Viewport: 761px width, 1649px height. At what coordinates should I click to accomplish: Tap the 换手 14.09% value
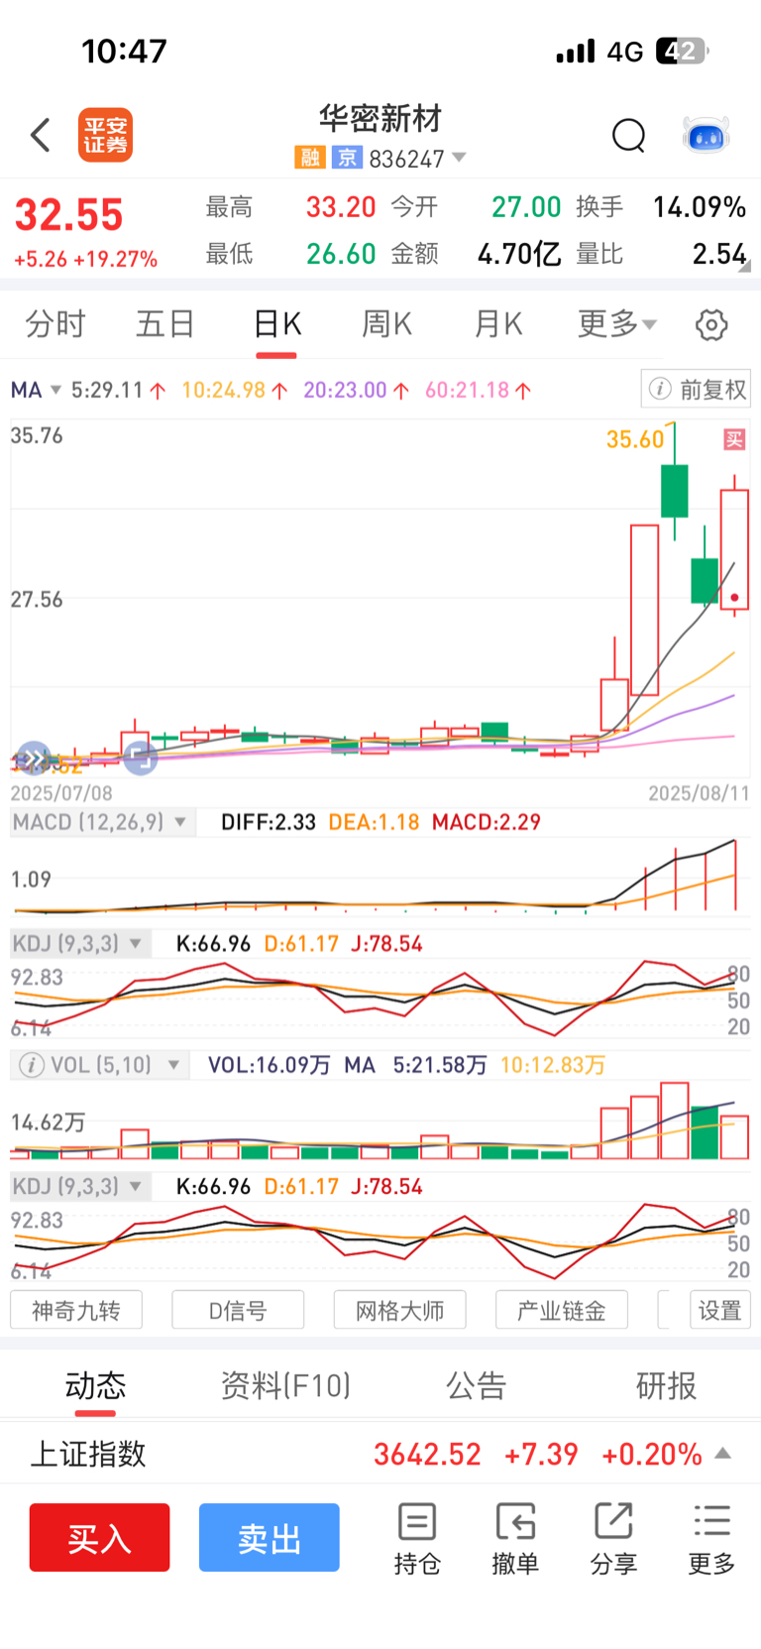(700, 207)
